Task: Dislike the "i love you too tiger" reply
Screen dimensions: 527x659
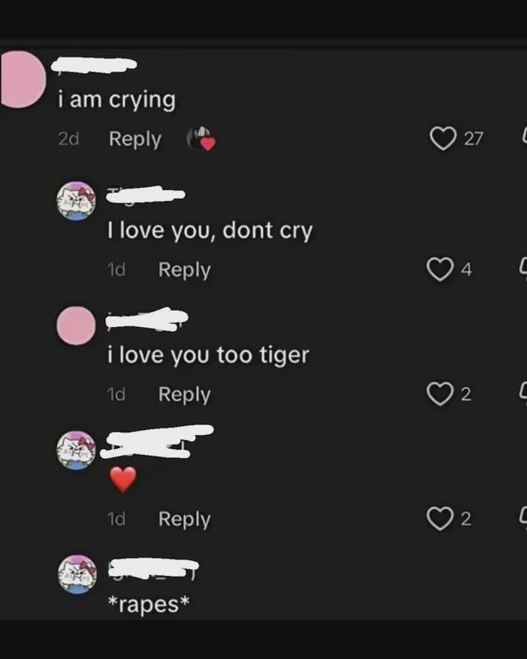Action: coord(522,395)
